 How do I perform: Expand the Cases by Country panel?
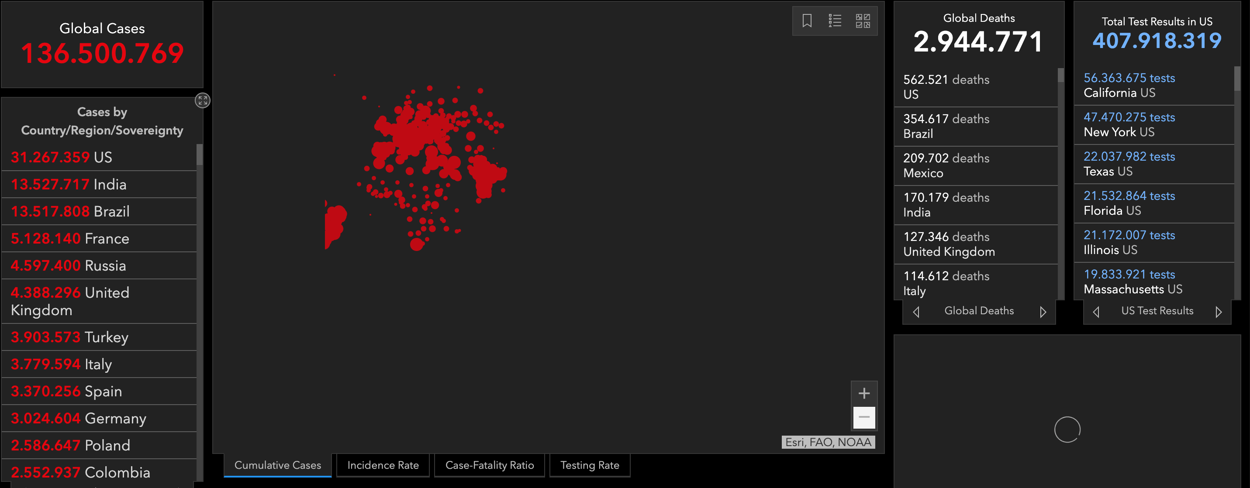[202, 100]
